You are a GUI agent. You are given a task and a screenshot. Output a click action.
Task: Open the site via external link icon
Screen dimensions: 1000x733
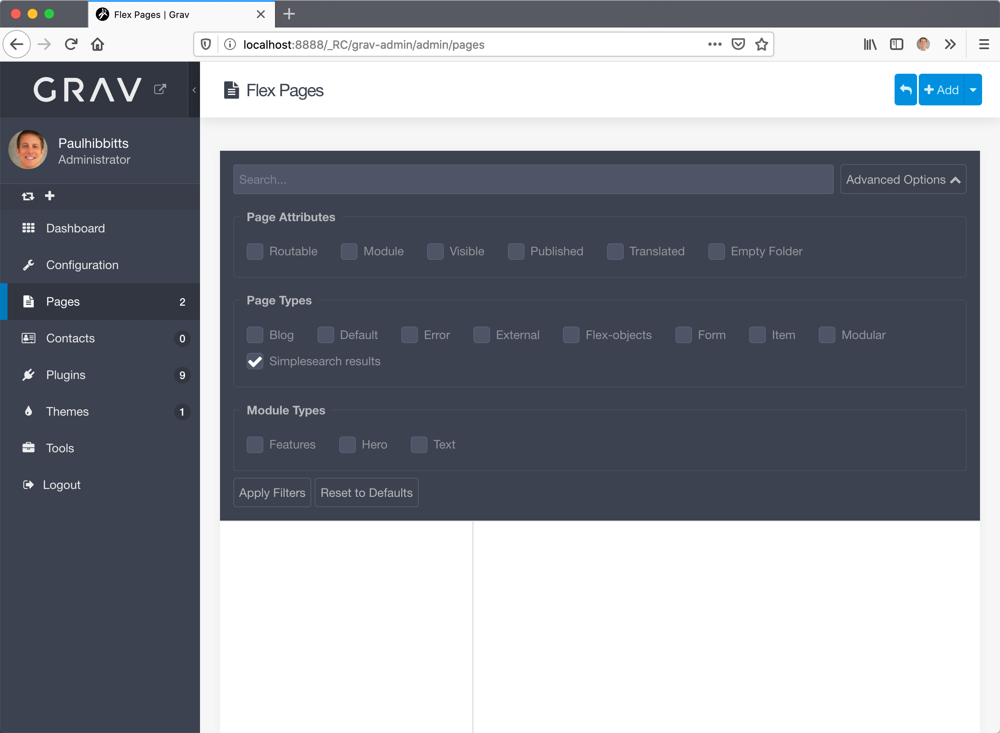click(160, 89)
